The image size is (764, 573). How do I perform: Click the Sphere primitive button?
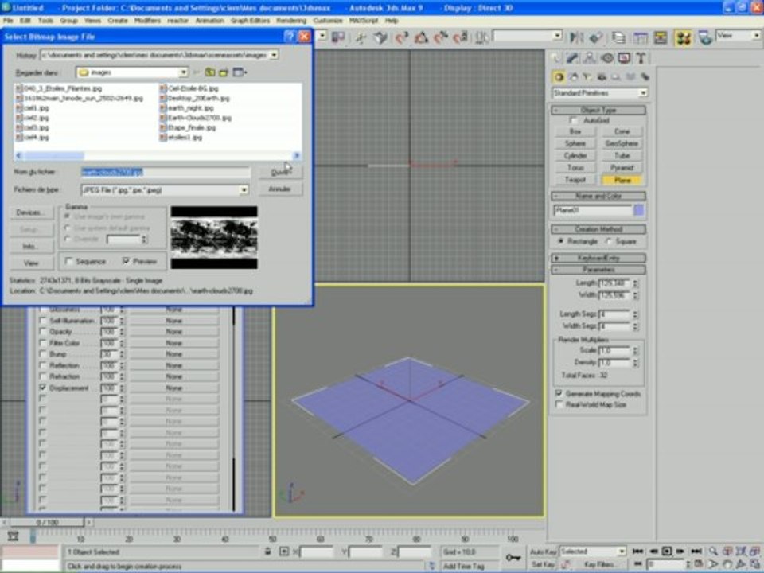coord(575,143)
